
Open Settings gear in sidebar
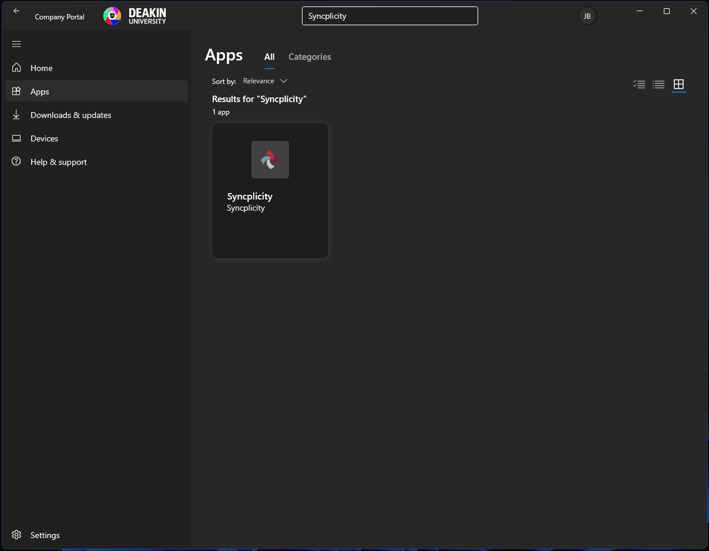click(16, 535)
